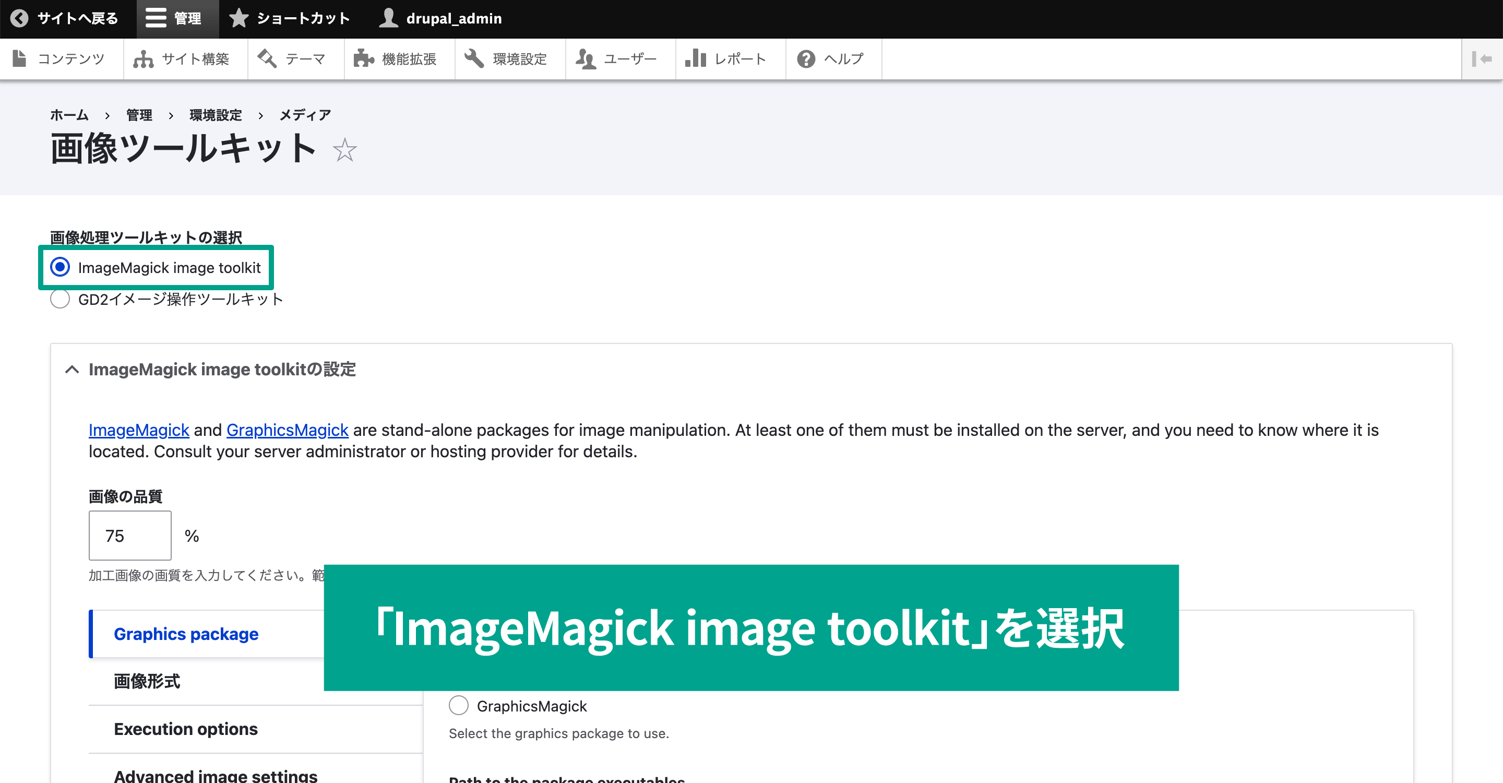Image resolution: width=1503 pixels, height=783 pixels.
Task: Toggle the 管理 hamburger menu icon
Action: coord(156,18)
